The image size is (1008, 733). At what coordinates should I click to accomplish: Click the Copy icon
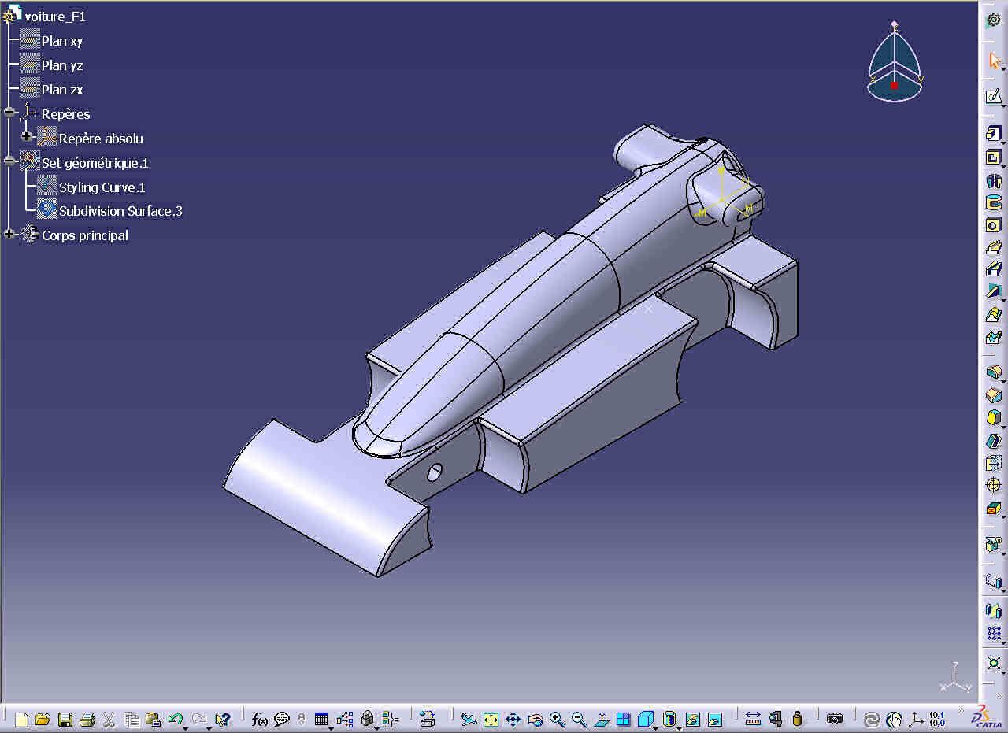pyautogui.click(x=132, y=719)
